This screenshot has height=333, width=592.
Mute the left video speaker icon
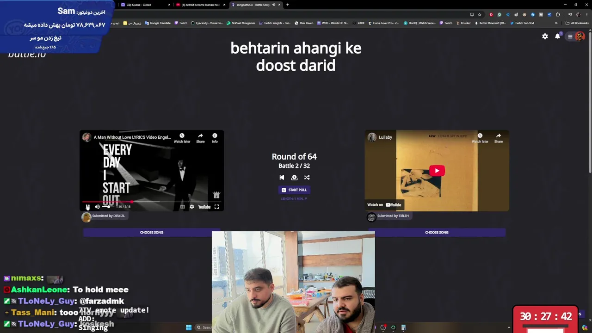pos(97,207)
